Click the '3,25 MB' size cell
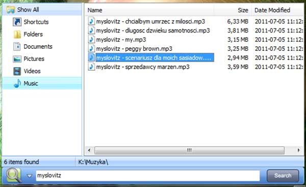The width and height of the screenshot is (306, 187). 238,49
